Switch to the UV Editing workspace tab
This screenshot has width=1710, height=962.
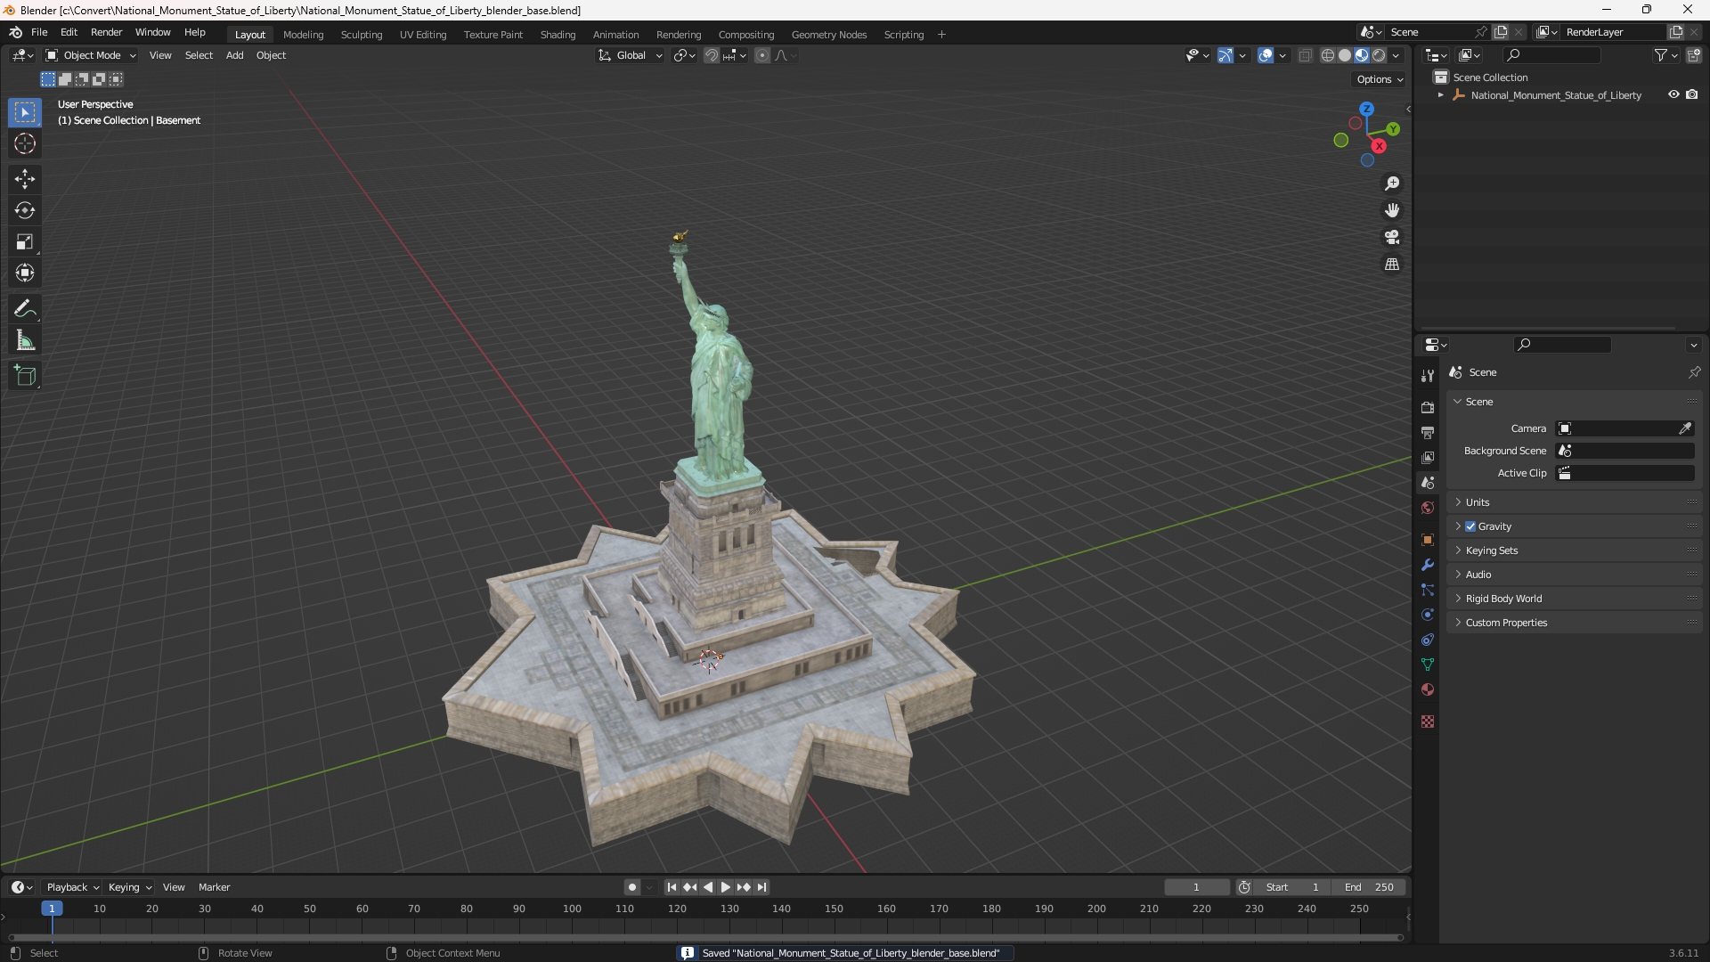(x=423, y=35)
